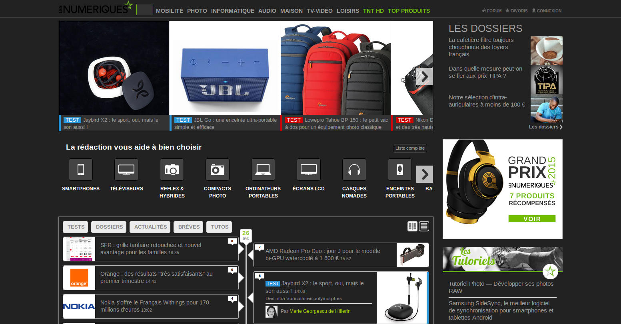Click the Les Numériques logo

click(96, 8)
